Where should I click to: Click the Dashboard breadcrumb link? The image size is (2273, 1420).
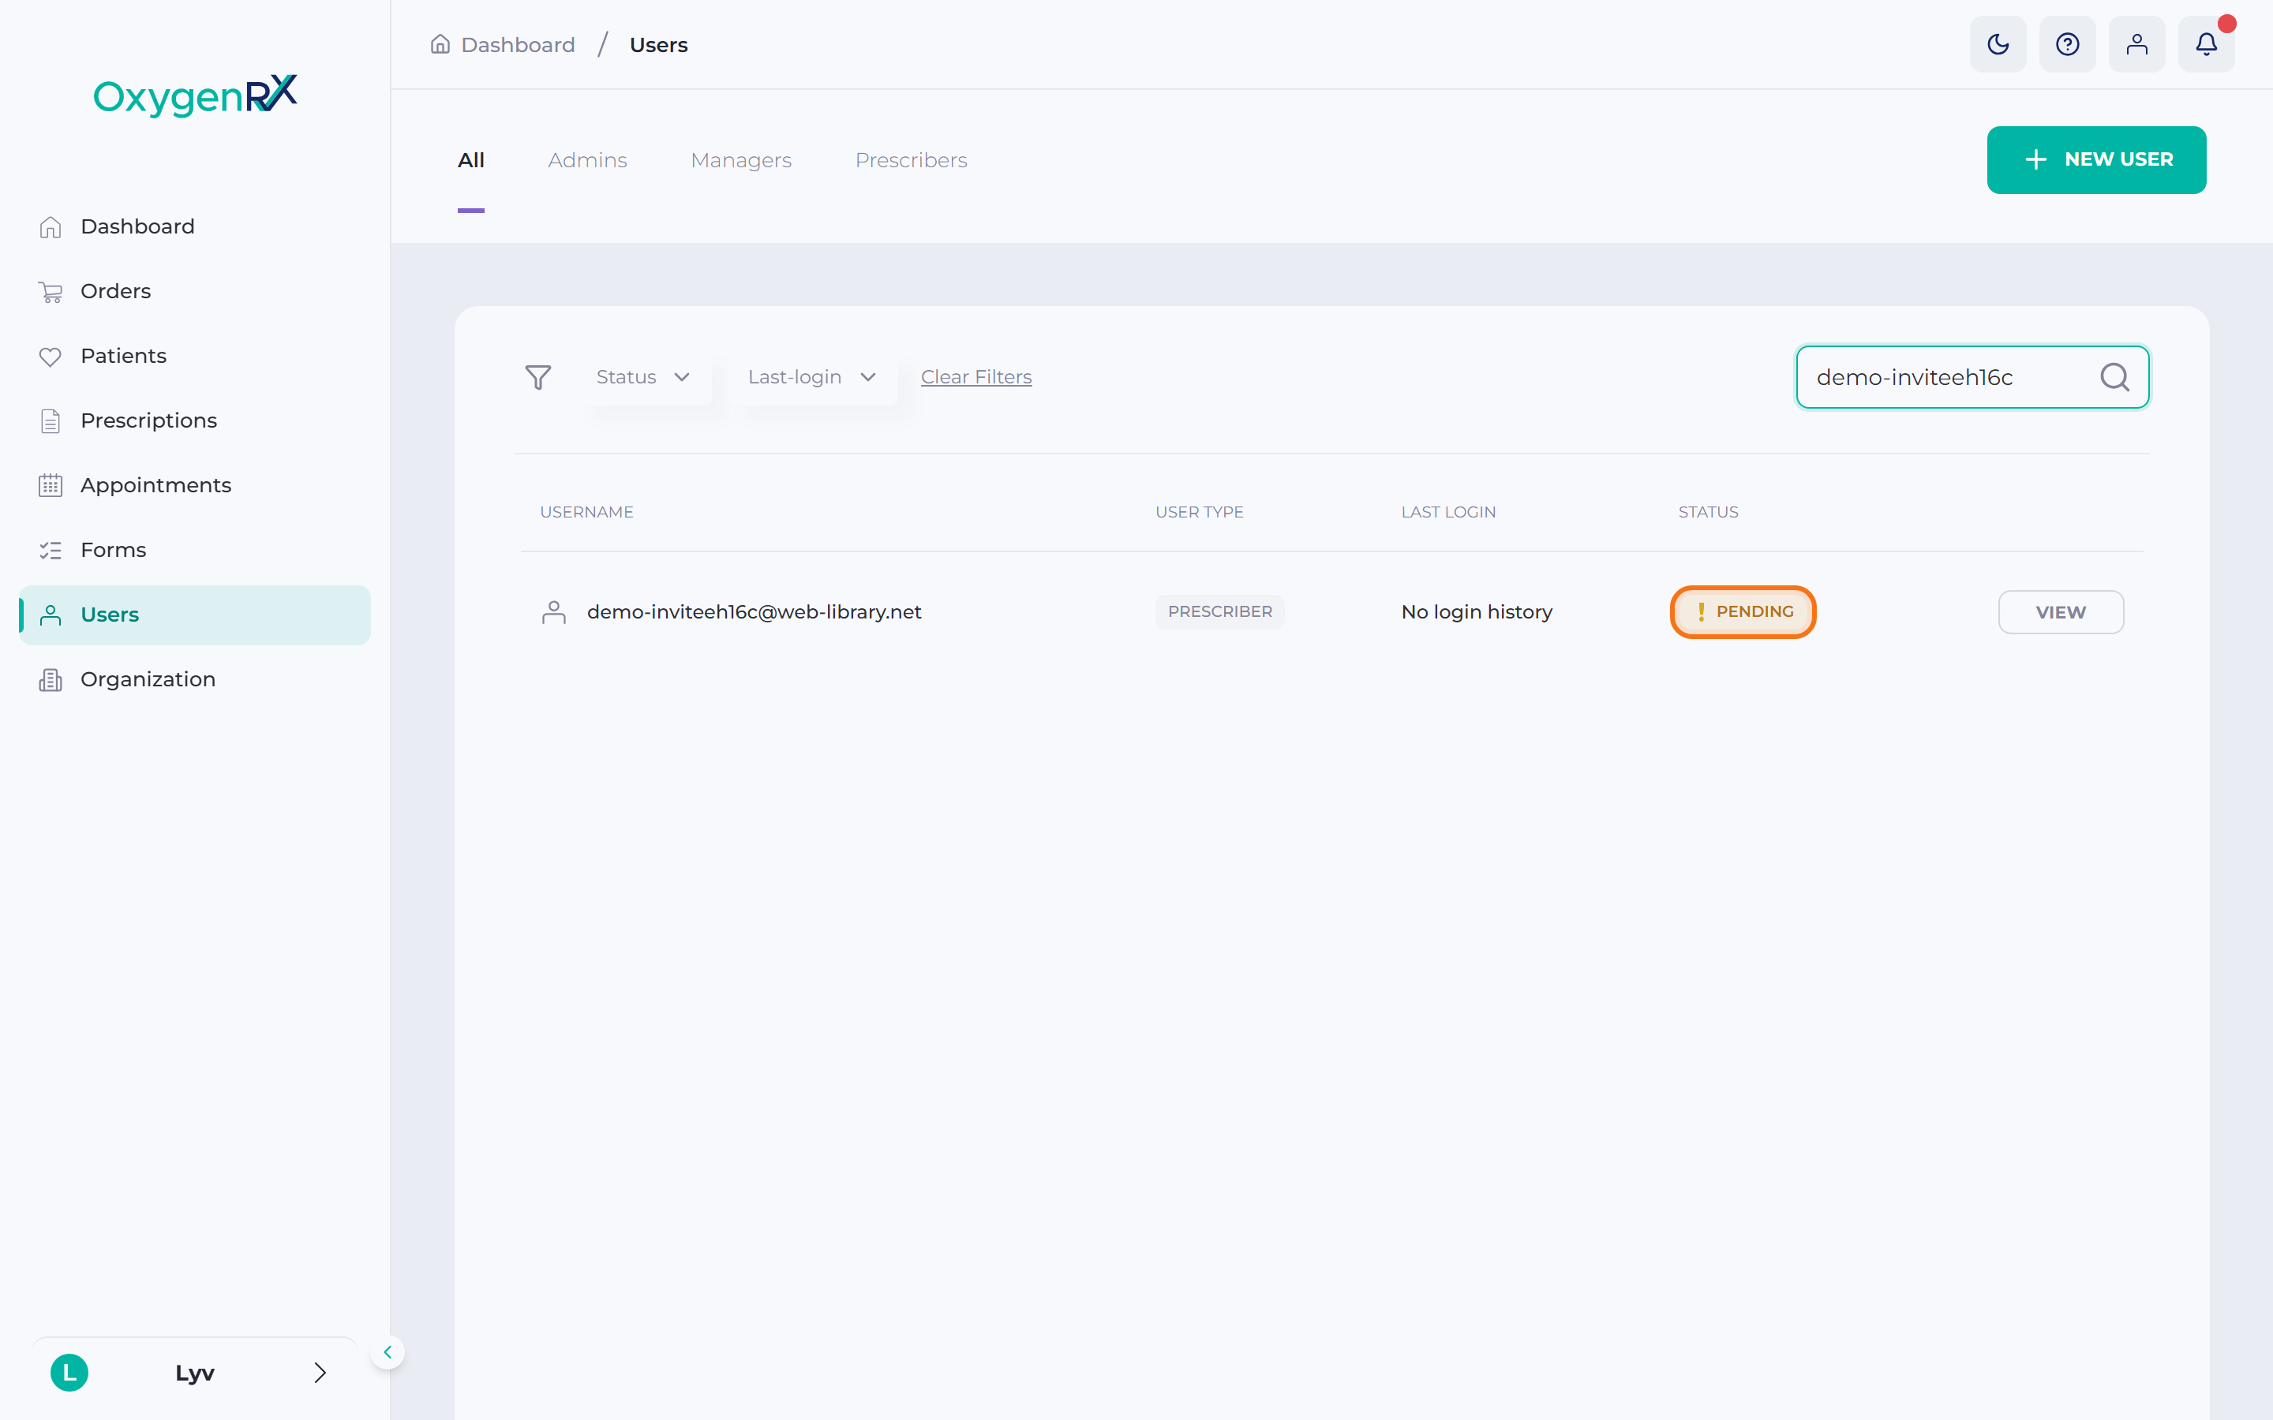click(518, 45)
